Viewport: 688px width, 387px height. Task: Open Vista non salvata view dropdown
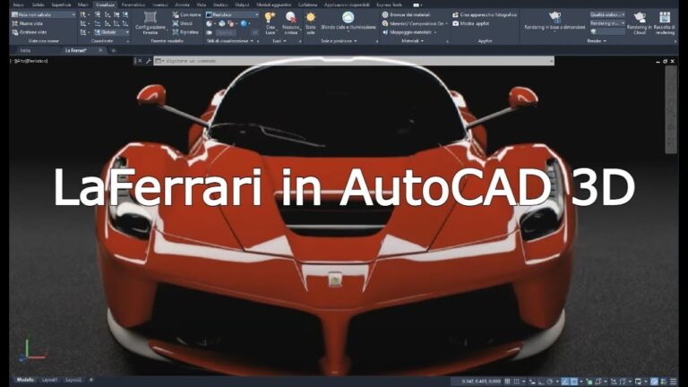(43, 14)
